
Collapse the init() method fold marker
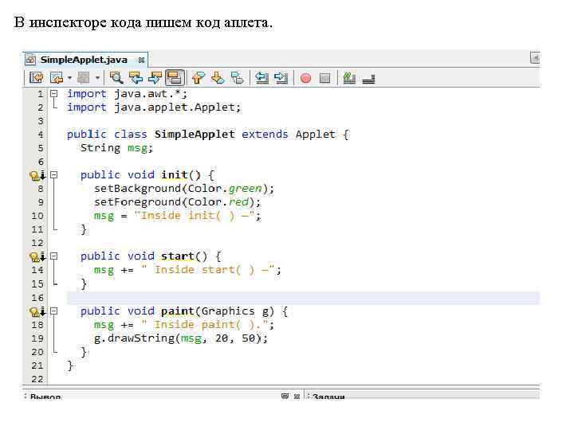[x=53, y=174]
